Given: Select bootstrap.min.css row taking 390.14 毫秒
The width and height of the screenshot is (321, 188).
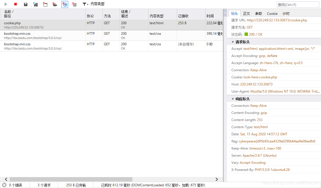Looking at the screenshot, I should point(111,36).
